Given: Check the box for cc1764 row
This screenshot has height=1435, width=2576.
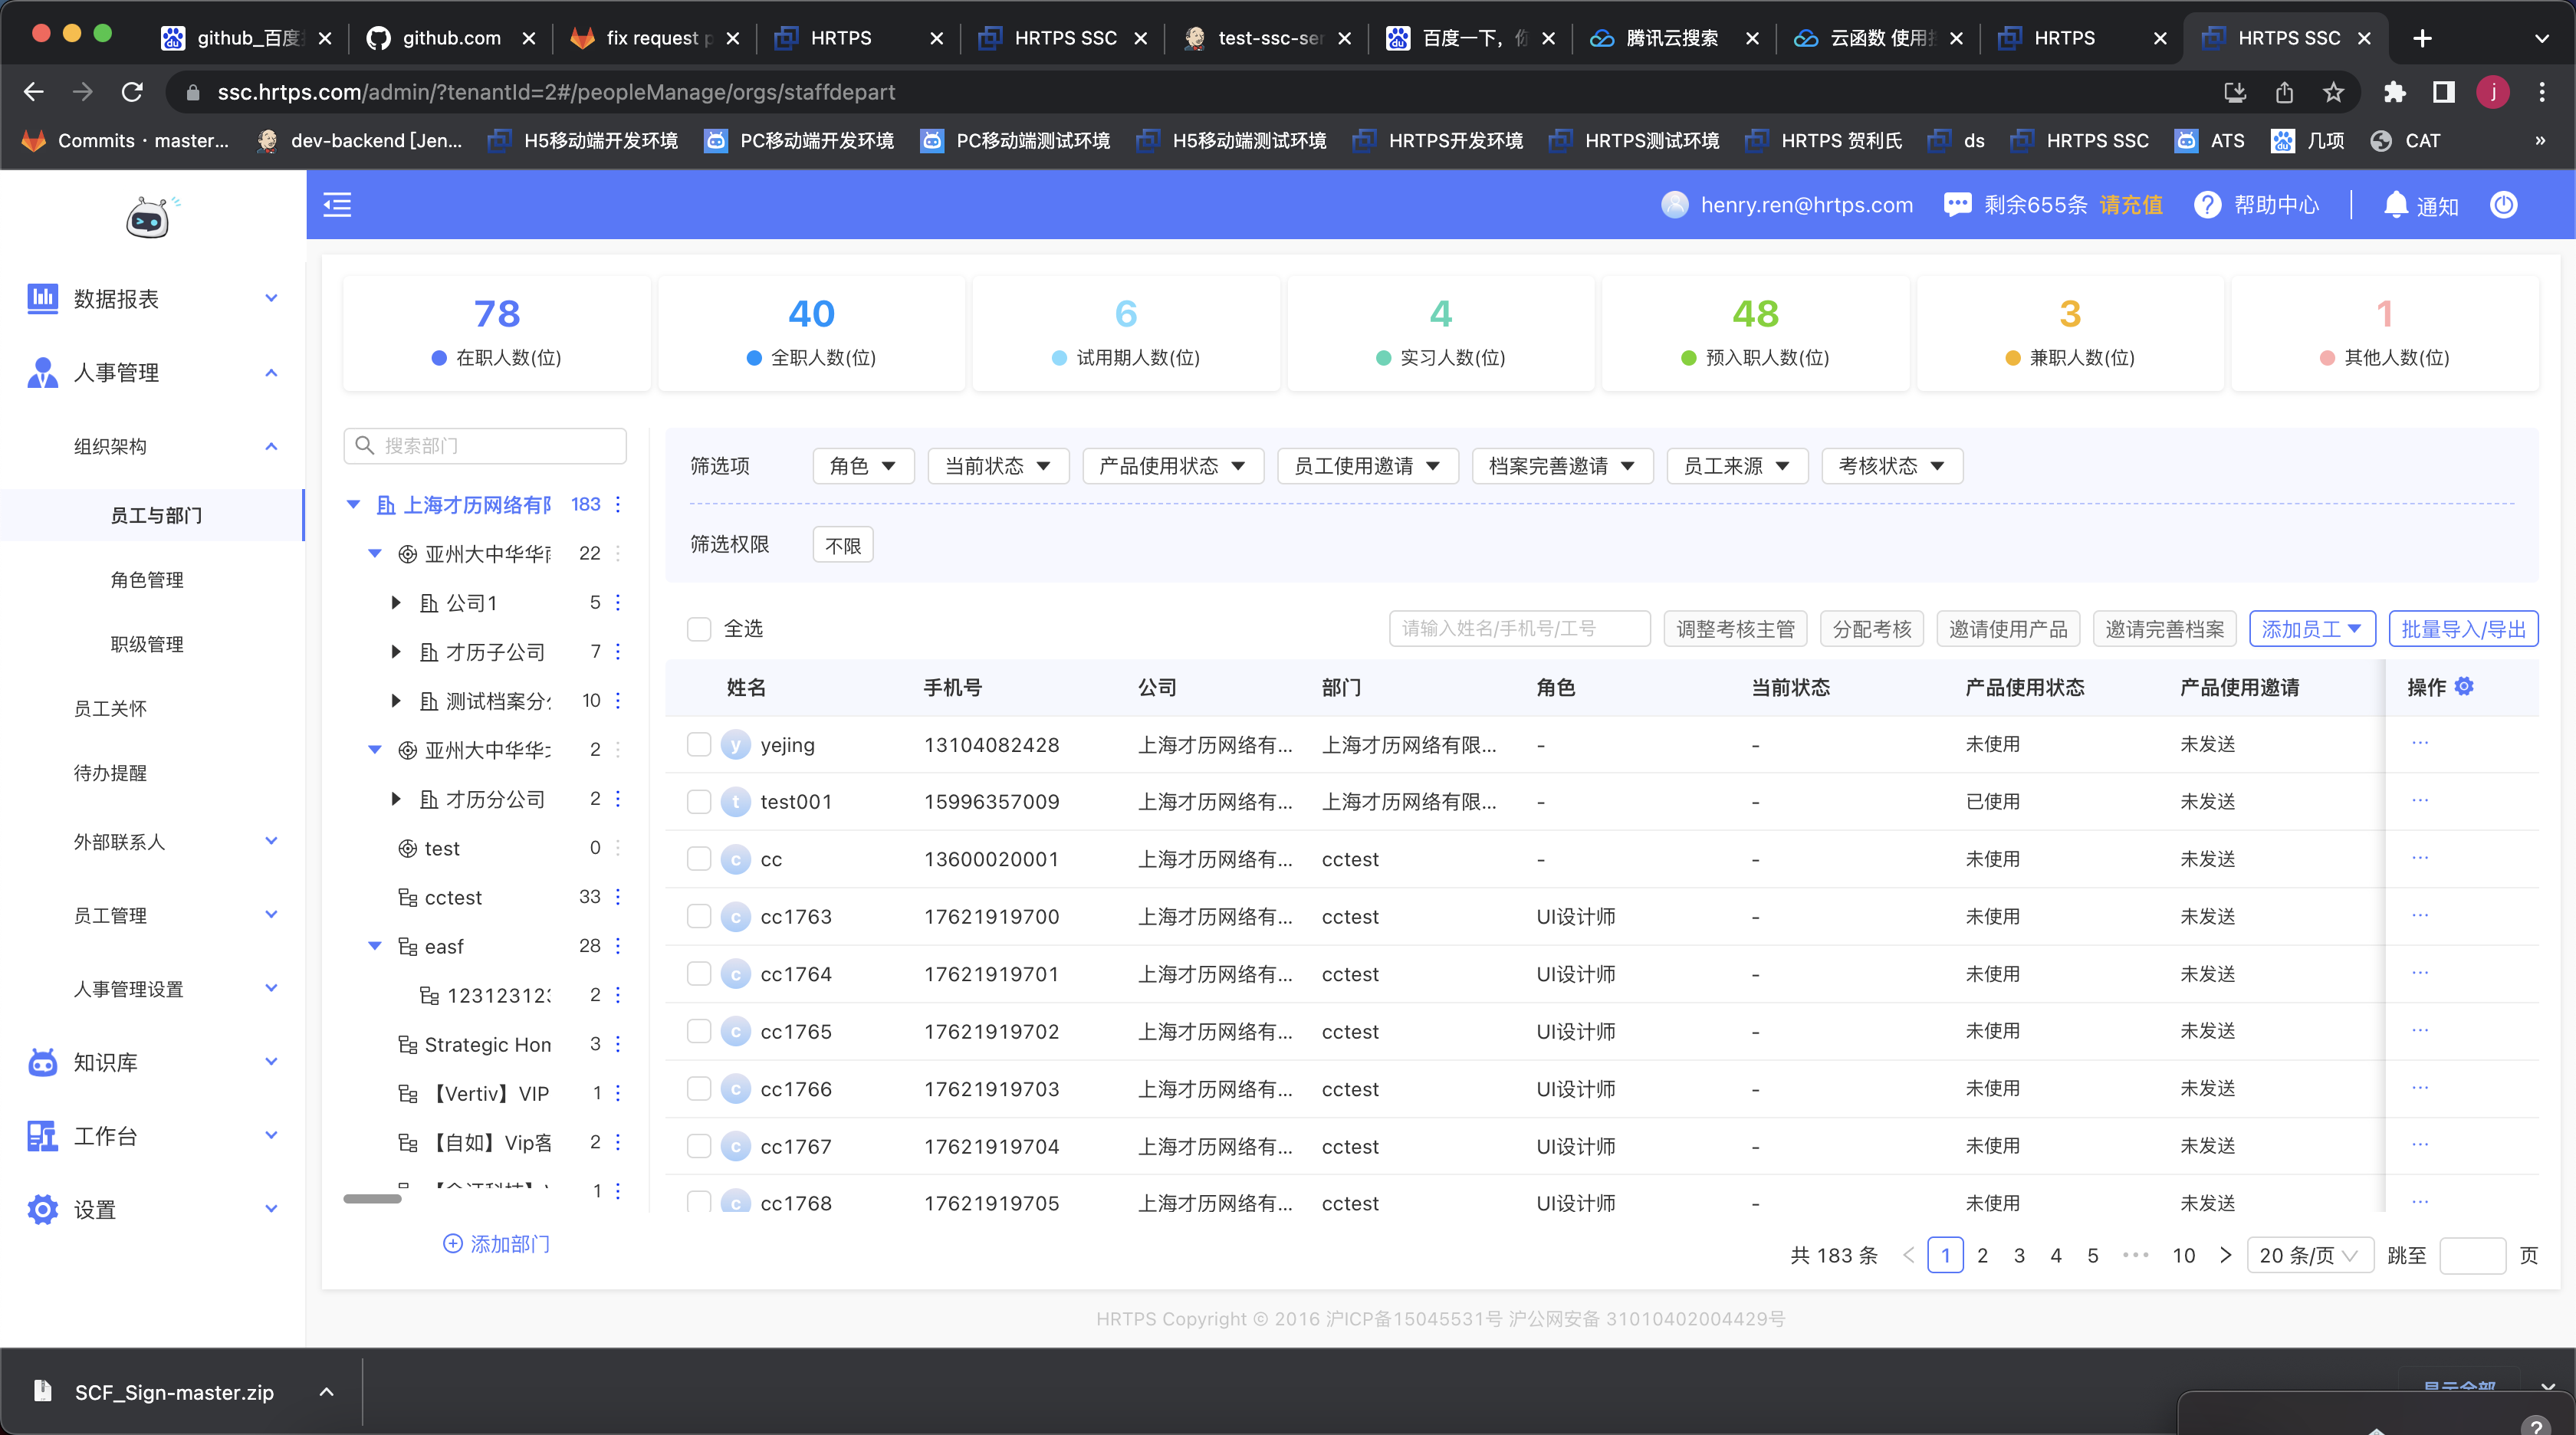Looking at the screenshot, I should [x=699, y=974].
